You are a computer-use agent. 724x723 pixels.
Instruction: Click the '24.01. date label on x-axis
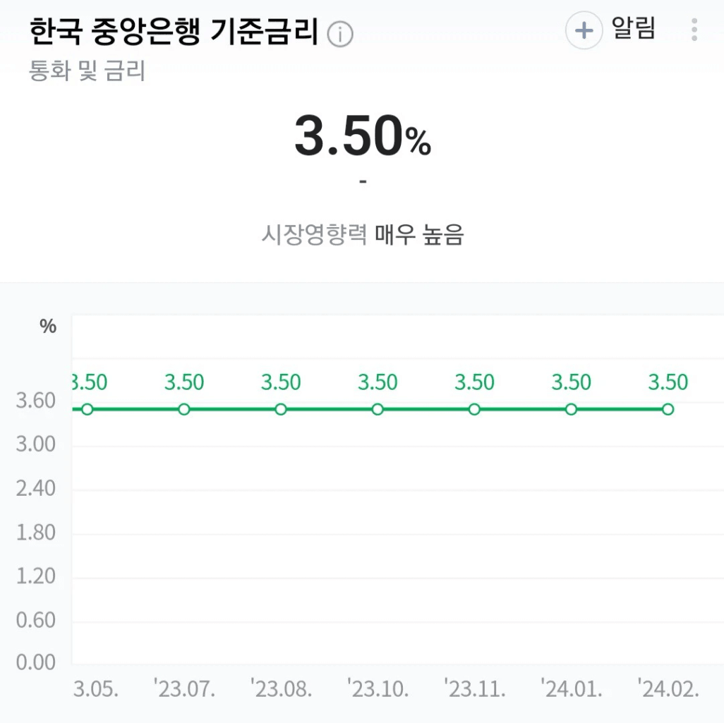571,689
